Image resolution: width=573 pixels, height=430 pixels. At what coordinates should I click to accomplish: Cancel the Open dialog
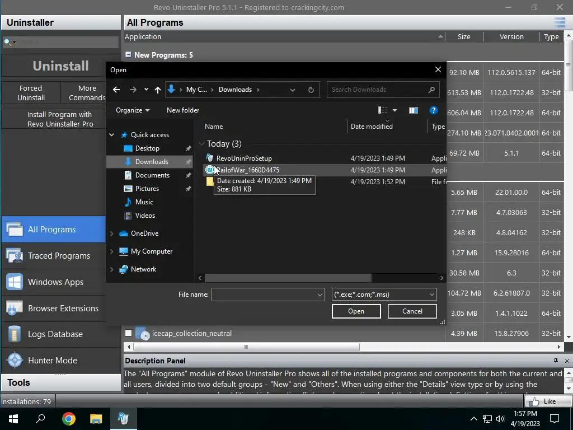click(412, 311)
